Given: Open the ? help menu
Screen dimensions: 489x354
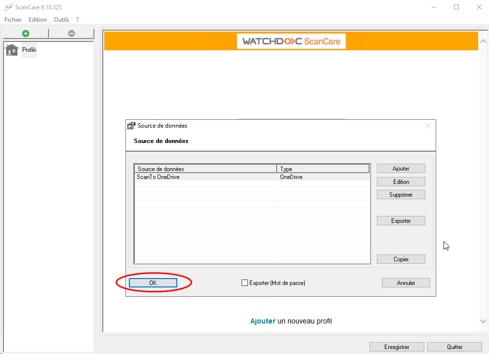Looking at the screenshot, I should click(x=78, y=20).
